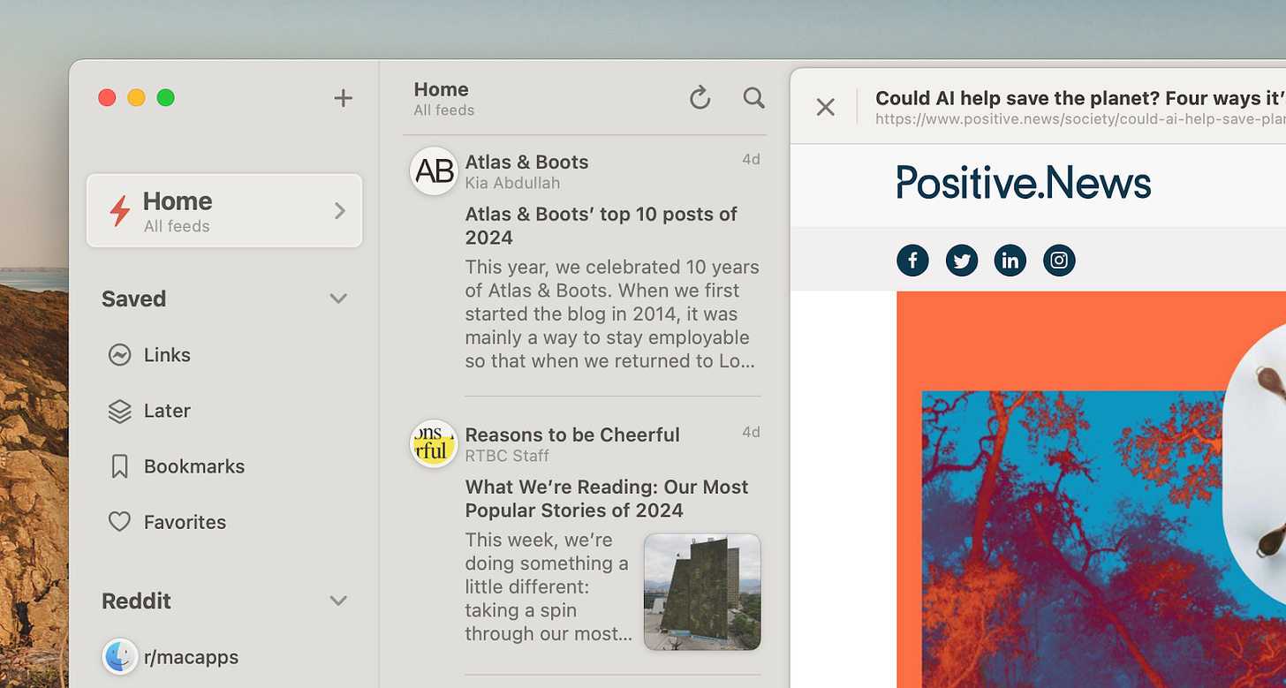Click the 'Could AI help save the planet' title
This screenshot has width=1286, height=688.
pyautogui.click(x=1080, y=98)
